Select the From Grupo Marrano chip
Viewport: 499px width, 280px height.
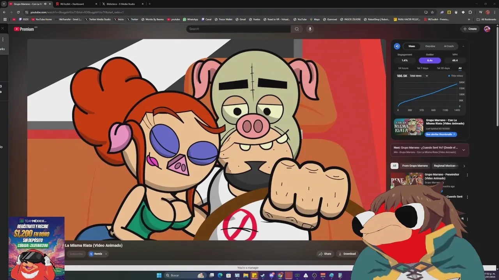click(x=415, y=166)
